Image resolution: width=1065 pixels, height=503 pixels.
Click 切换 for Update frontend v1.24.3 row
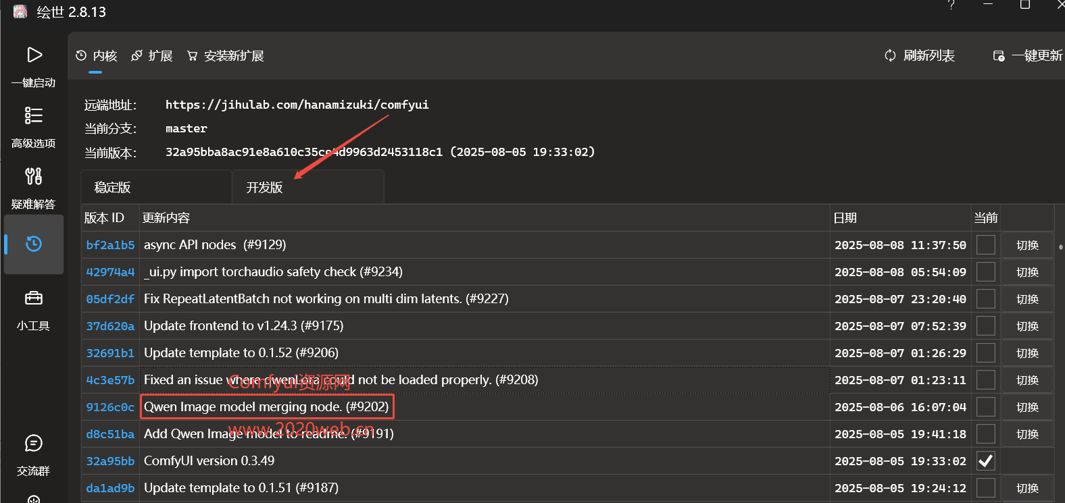pyautogui.click(x=1027, y=326)
